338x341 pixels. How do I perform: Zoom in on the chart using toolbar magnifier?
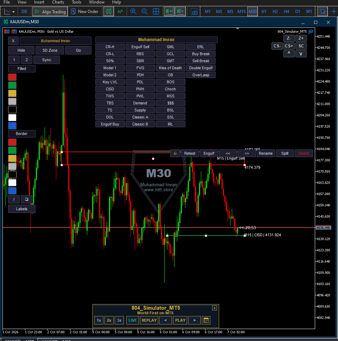point(133,12)
